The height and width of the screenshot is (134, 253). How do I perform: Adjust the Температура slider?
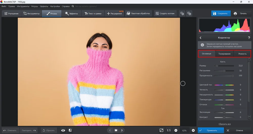pyautogui.click(x=224, y=100)
